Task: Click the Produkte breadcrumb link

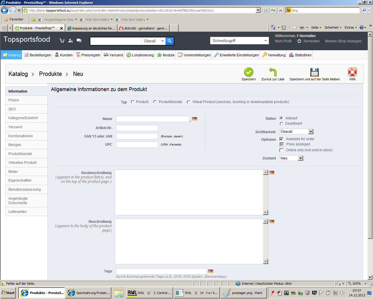Action: click(x=50, y=74)
